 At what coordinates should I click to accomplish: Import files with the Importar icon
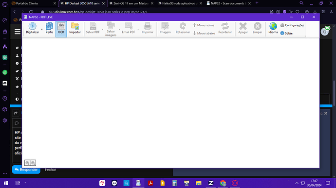pos(75,28)
